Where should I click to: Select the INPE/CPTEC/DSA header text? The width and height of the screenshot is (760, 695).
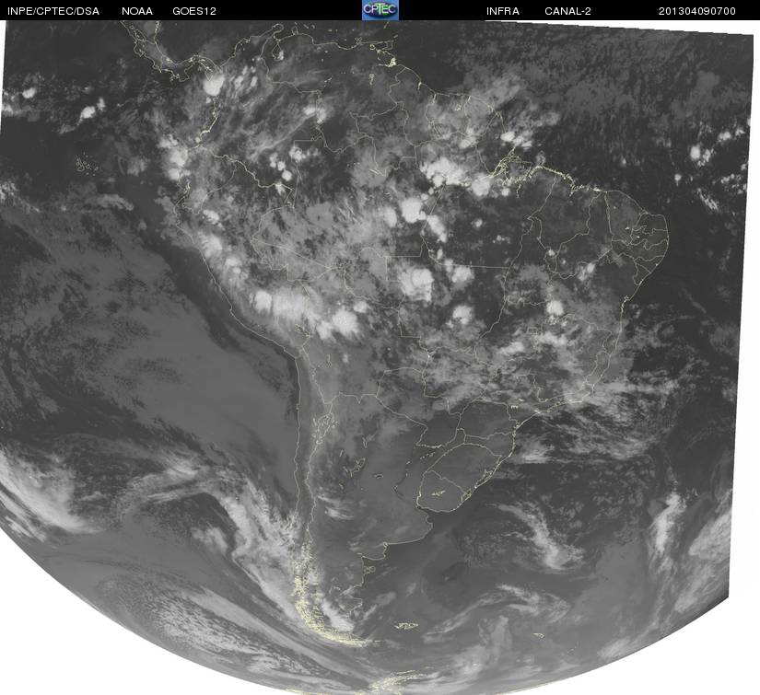[53, 11]
